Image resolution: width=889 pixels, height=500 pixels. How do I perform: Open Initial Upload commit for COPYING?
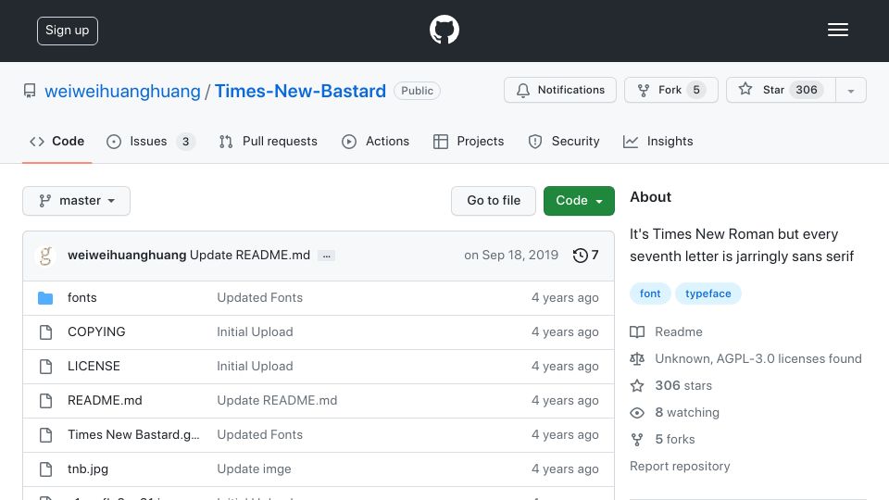(255, 331)
